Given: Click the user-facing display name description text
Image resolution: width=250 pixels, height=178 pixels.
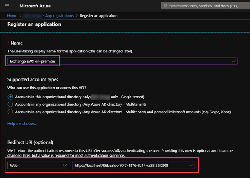Looking at the screenshot, I should [x=70, y=51].
